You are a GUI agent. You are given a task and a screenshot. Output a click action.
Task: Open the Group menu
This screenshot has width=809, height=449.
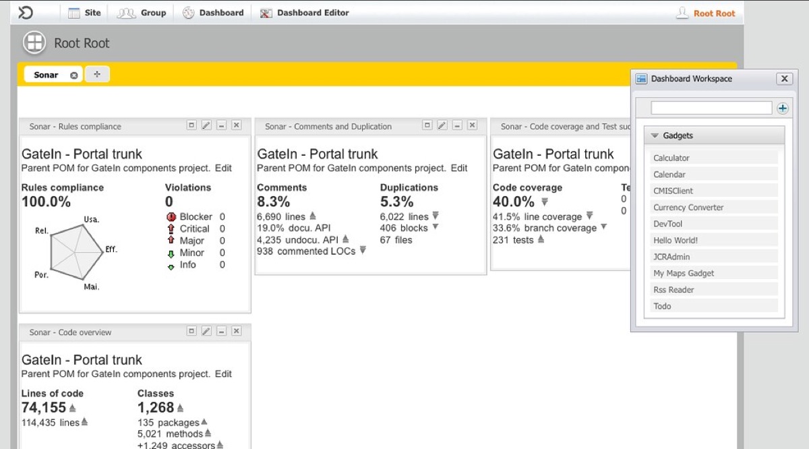tap(141, 13)
